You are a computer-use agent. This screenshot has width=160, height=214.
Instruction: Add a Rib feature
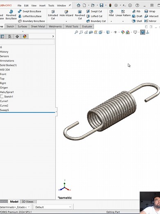point(136,12)
